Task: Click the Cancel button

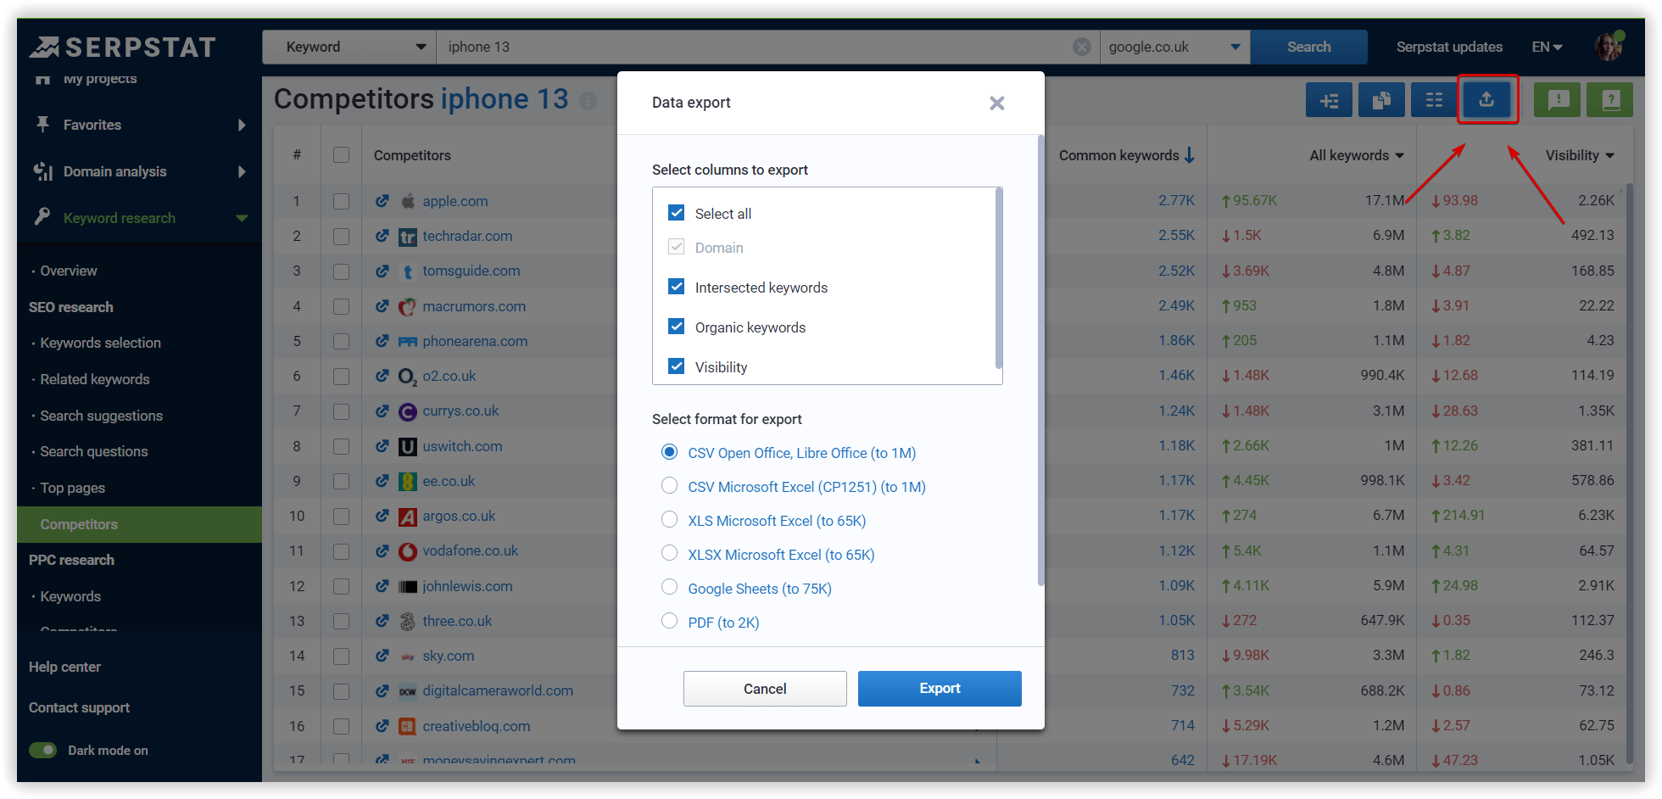Action: coord(765,689)
